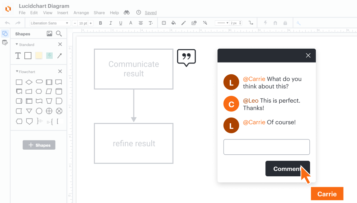Pick the diamond decision flowchart shape
Image resolution: width=357 pixels, height=203 pixels.
29,82
